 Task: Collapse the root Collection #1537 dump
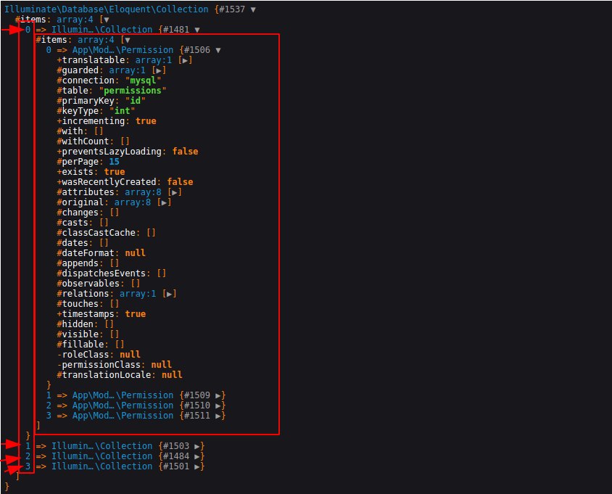pyautogui.click(x=253, y=9)
